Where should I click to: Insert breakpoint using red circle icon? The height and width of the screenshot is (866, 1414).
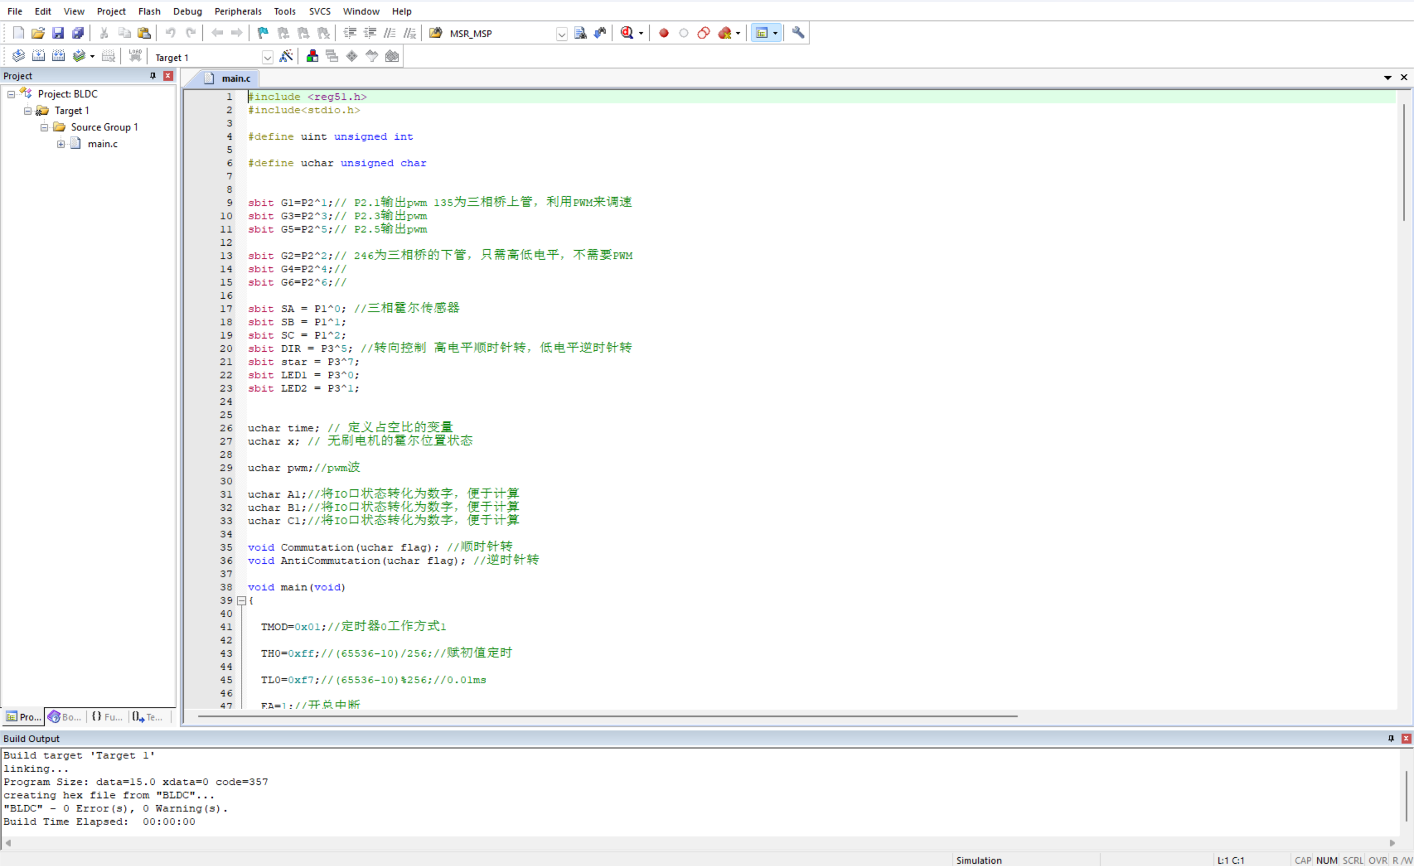tap(664, 33)
